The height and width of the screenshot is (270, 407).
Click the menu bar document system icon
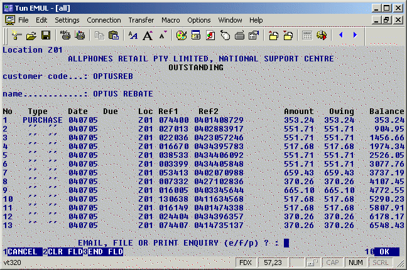tap(10, 20)
